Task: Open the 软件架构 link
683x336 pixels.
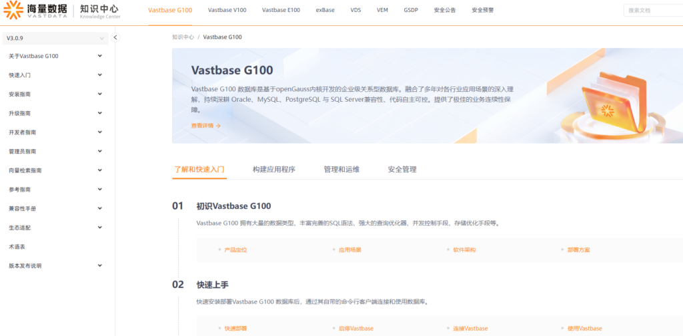Action: tap(464, 250)
